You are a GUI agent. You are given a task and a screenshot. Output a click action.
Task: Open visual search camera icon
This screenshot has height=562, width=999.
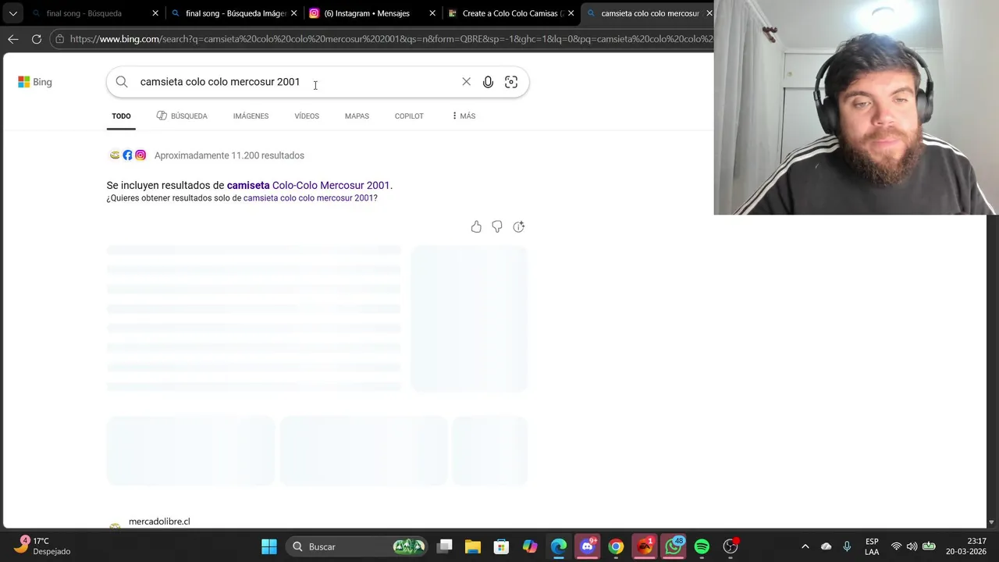[x=511, y=82]
